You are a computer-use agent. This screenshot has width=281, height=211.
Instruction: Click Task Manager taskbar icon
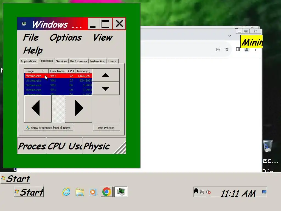[121, 192]
